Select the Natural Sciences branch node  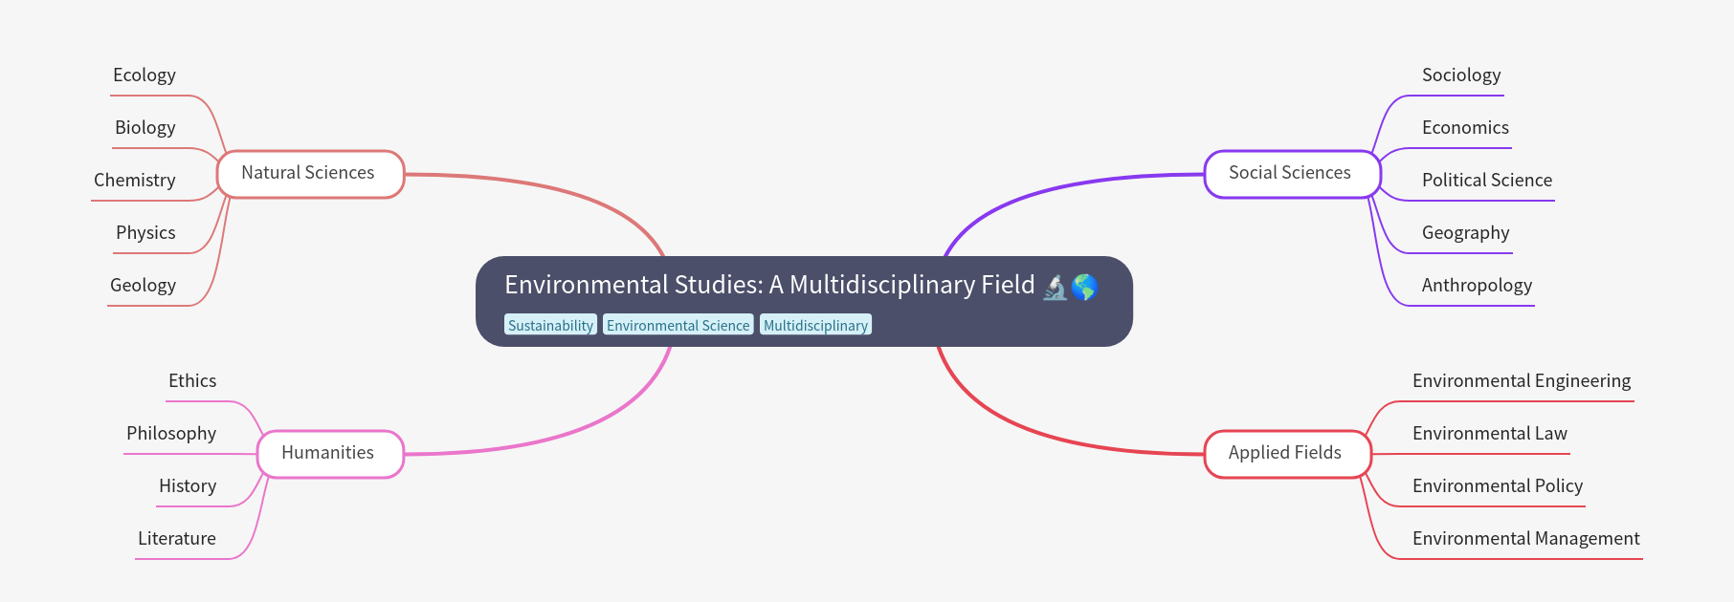tap(310, 174)
